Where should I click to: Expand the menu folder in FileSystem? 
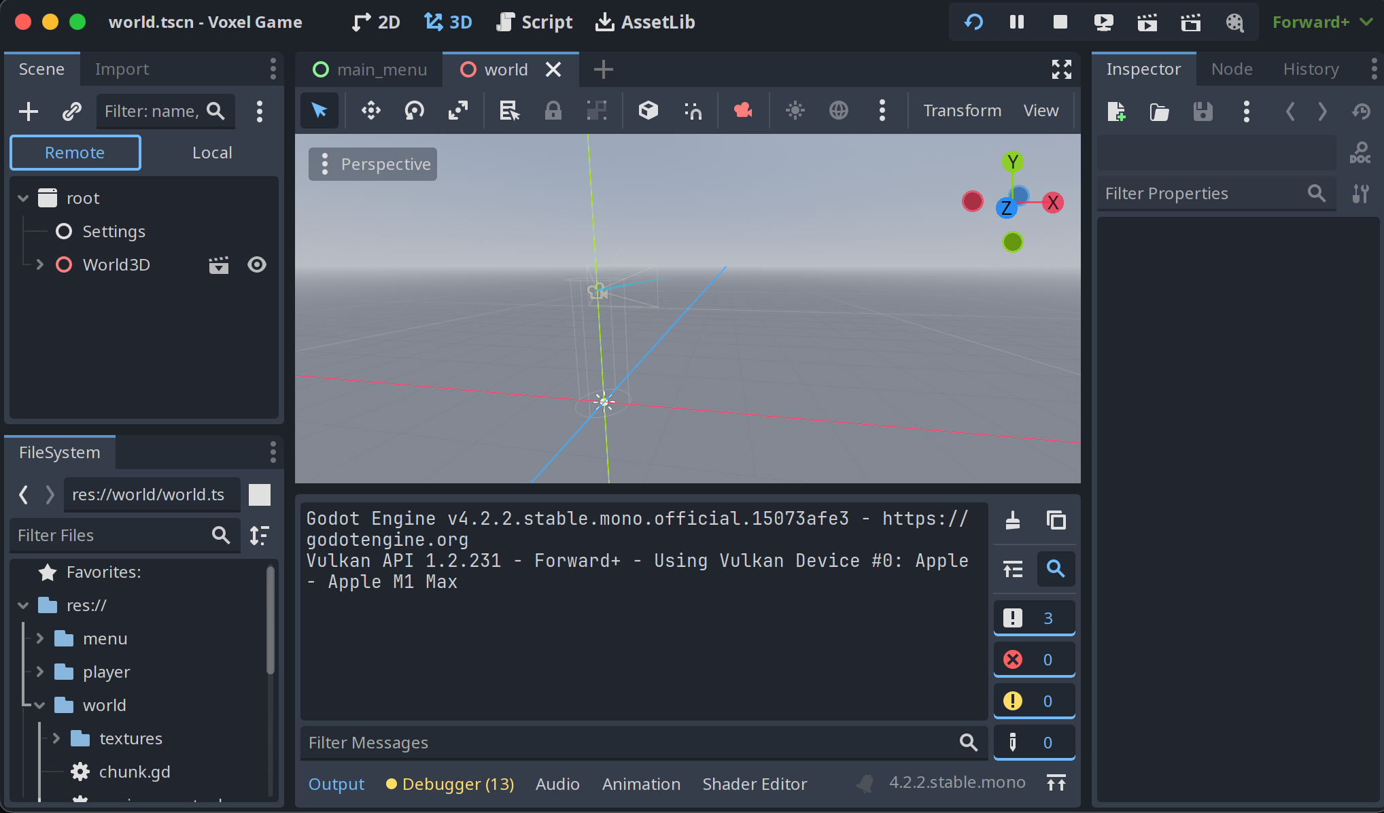coord(39,638)
